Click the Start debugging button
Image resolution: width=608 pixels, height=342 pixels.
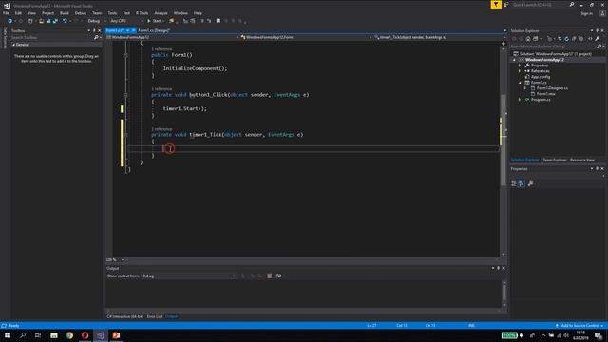tap(154, 21)
